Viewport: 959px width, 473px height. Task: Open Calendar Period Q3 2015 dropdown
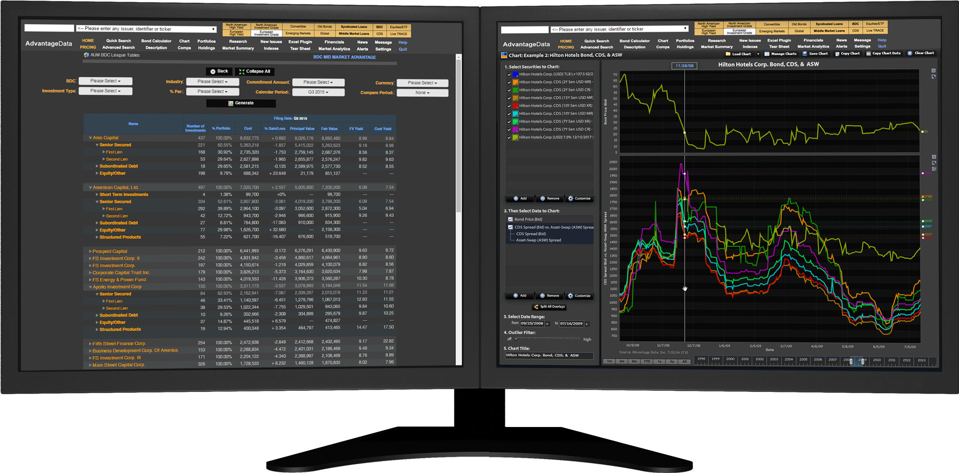319,92
